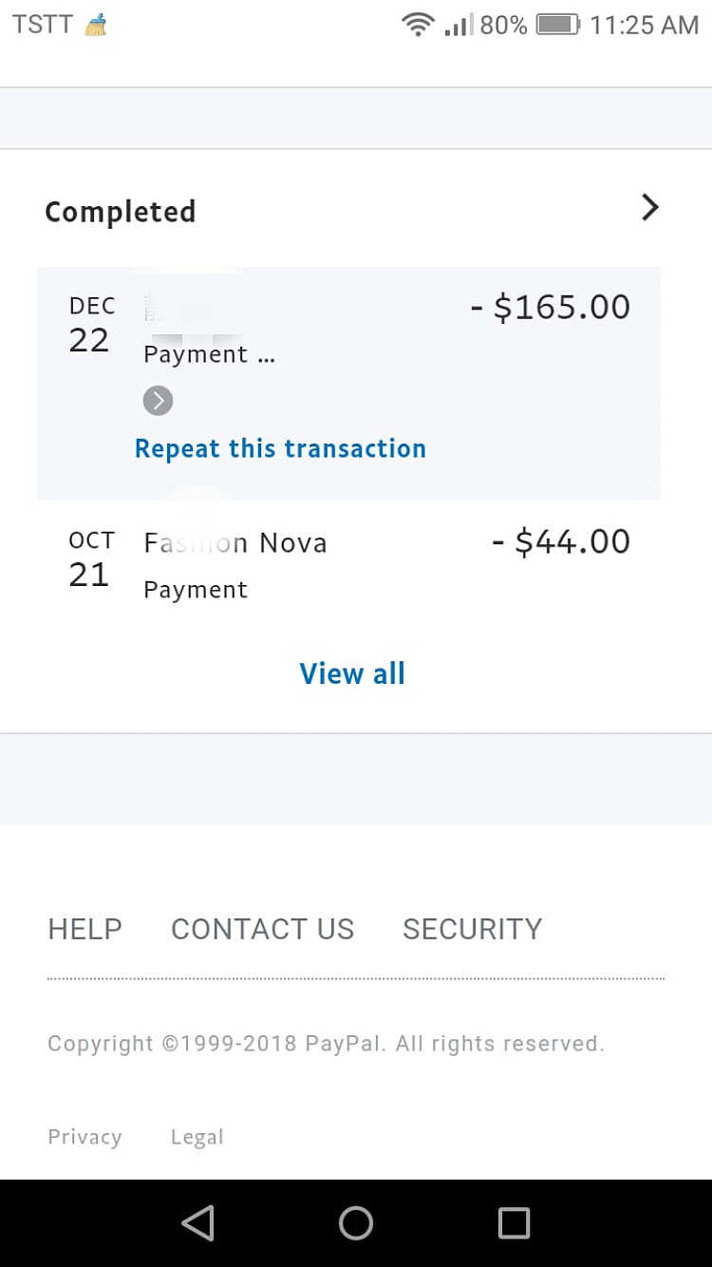
Task: Open View all transactions link
Action: pos(352,673)
